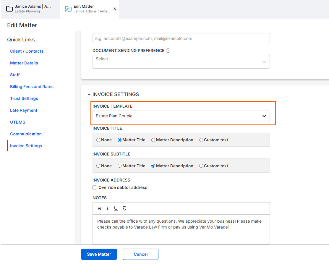Go to Billing Fees and Rates link
The width and height of the screenshot is (329, 264).
click(x=32, y=87)
